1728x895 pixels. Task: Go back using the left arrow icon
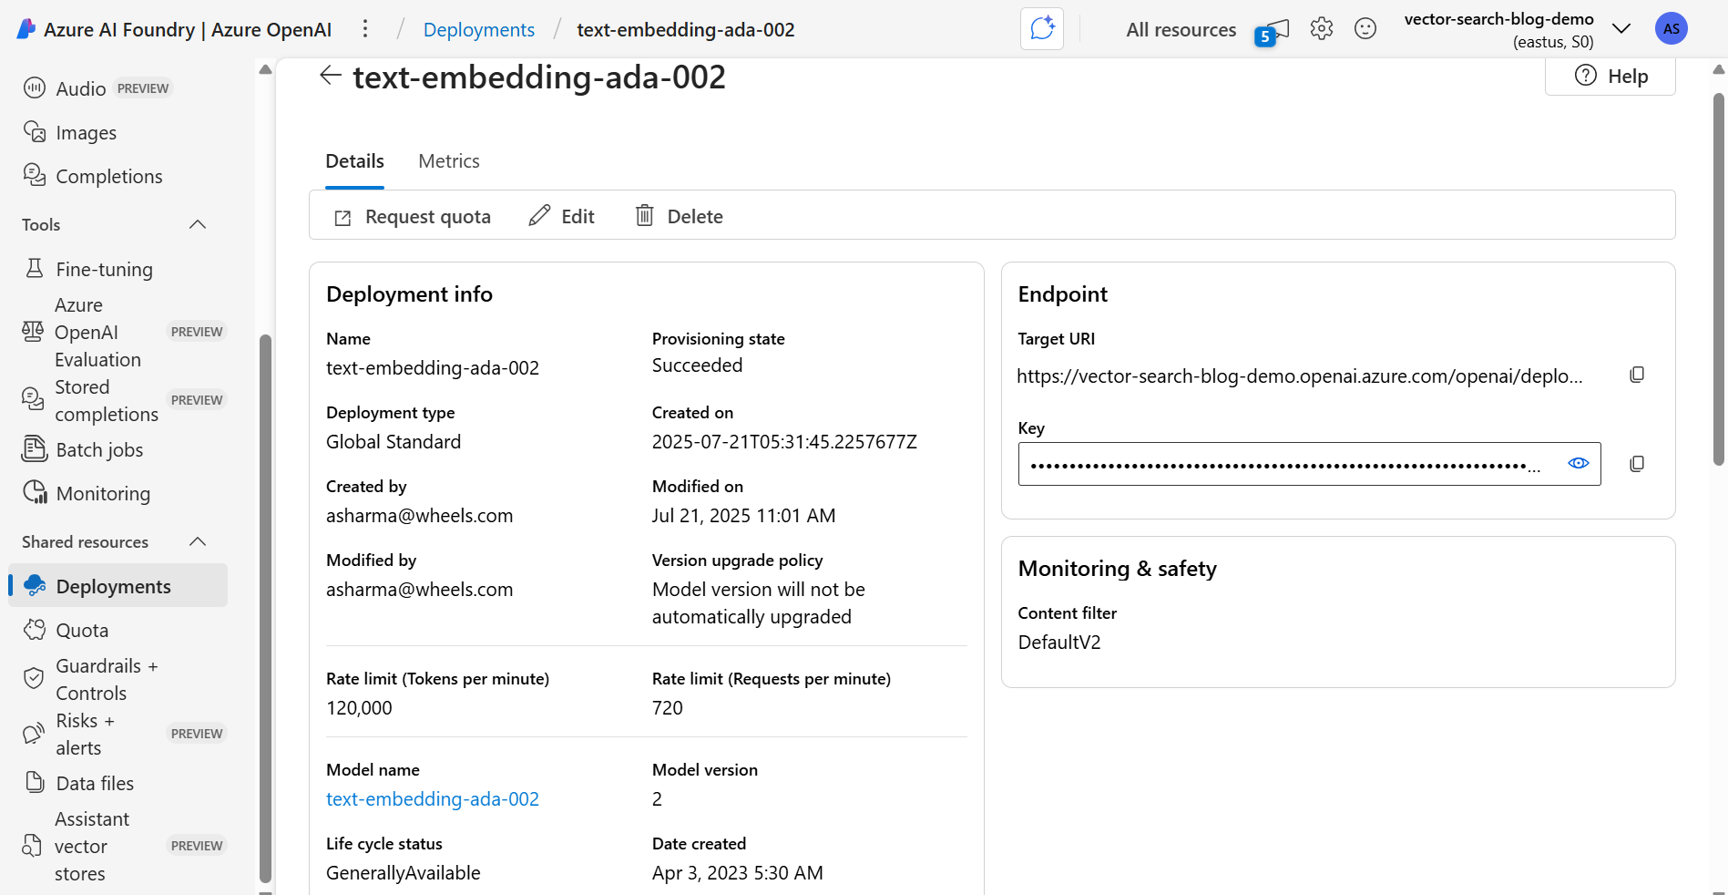tap(331, 76)
